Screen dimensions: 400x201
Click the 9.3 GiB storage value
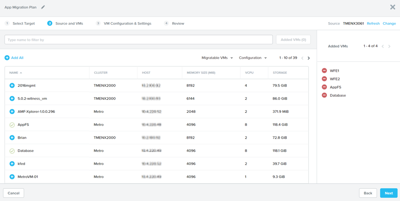279,176
